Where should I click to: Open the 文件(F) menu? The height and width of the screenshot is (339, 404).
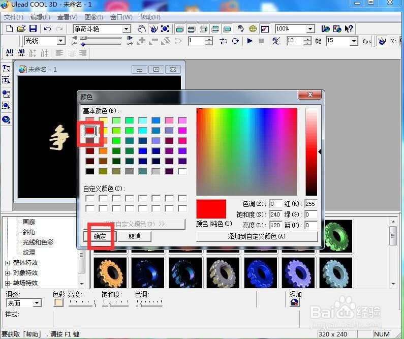tap(14, 17)
